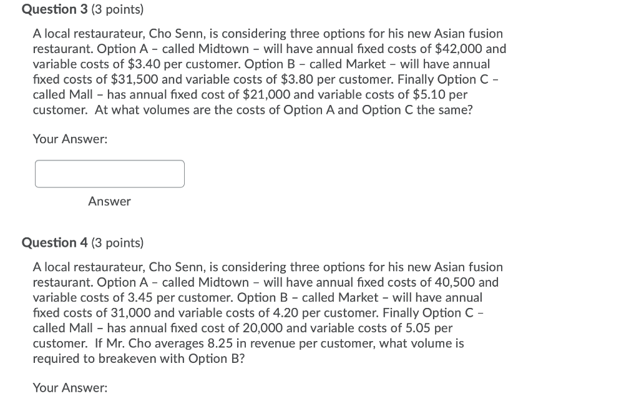Click the word Market in Question 3
The width and height of the screenshot is (639, 396).
click(365, 64)
